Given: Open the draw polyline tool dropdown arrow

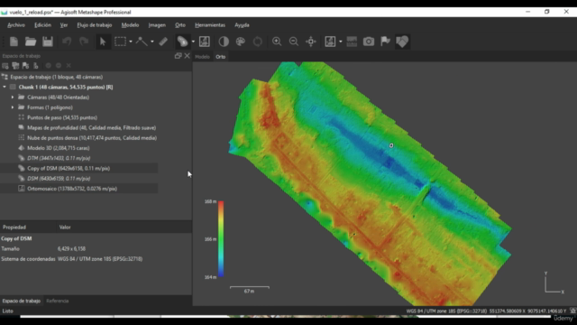Looking at the screenshot, I should tap(152, 42).
